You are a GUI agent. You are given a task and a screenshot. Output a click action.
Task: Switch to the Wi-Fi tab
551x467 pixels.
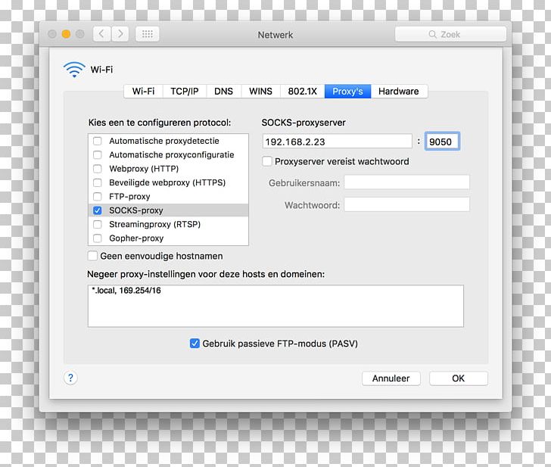143,92
